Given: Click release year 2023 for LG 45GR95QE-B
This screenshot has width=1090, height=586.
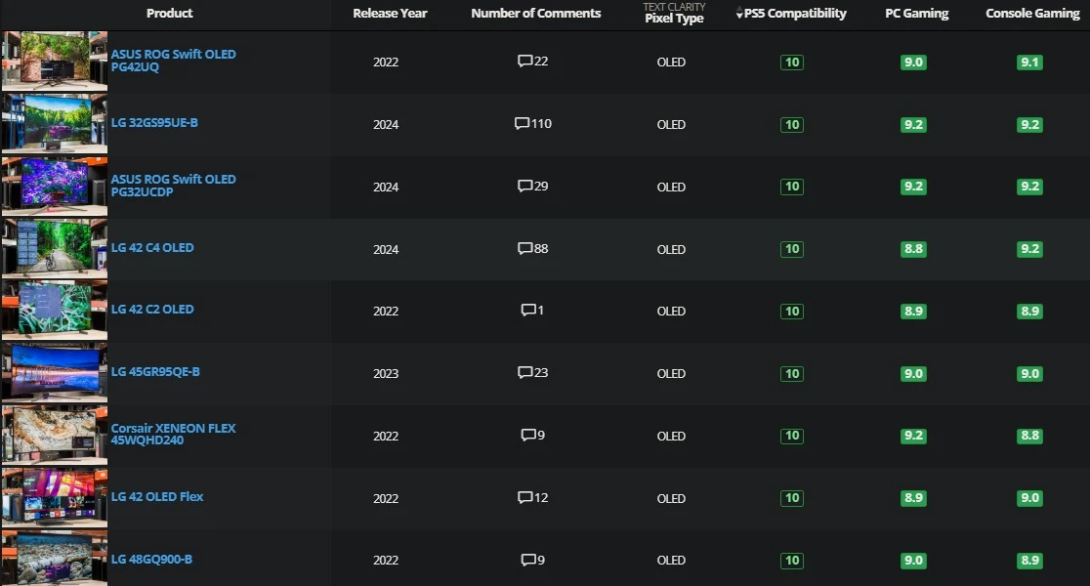Looking at the screenshot, I should coord(386,373).
